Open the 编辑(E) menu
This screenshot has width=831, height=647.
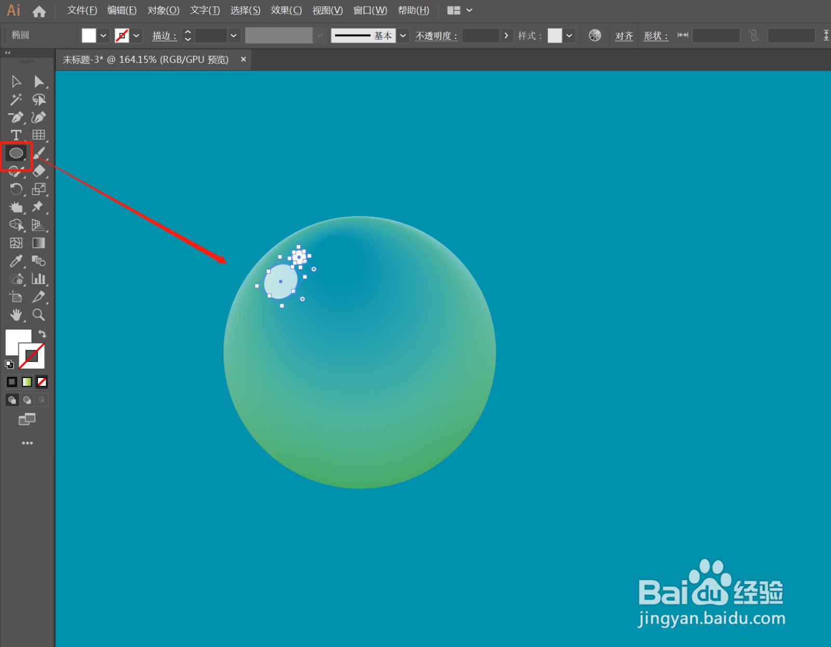(122, 10)
